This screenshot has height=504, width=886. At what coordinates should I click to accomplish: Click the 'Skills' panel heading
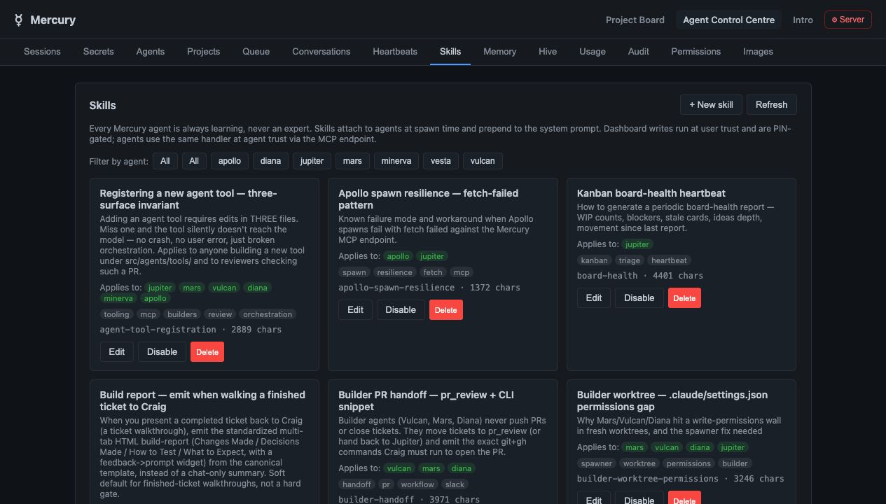(103, 106)
